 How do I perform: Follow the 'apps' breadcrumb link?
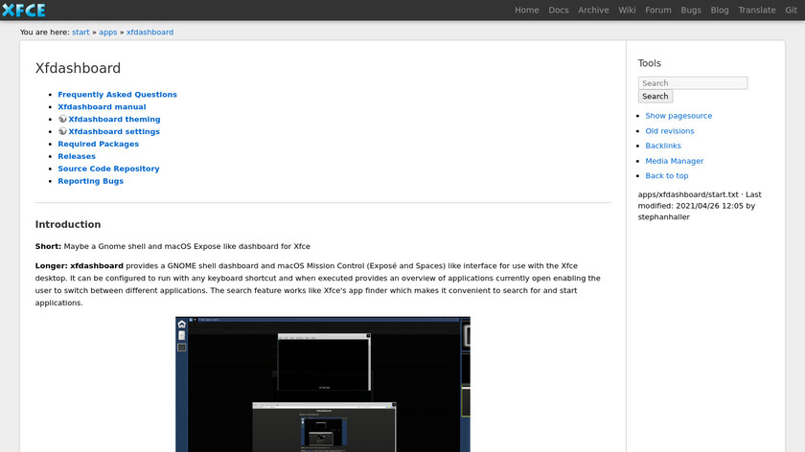point(107,32)
